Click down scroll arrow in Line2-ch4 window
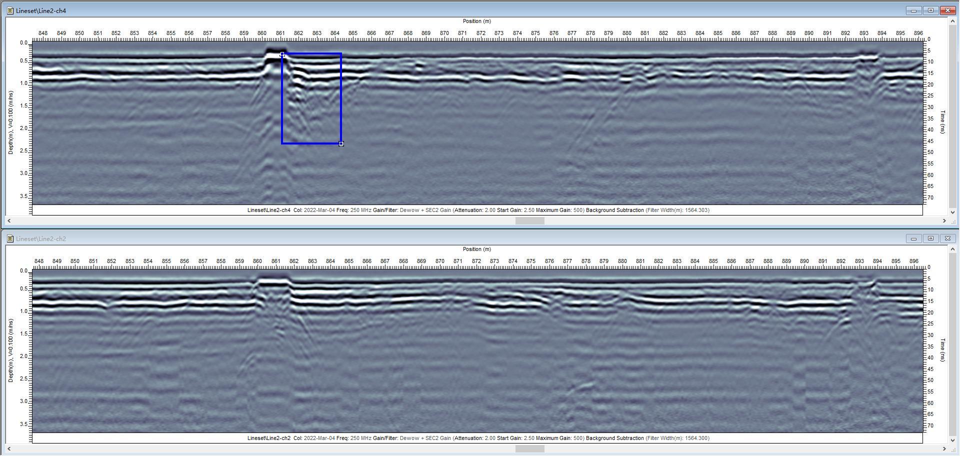This screenshot has width=960, height=456. pos(952,212)
